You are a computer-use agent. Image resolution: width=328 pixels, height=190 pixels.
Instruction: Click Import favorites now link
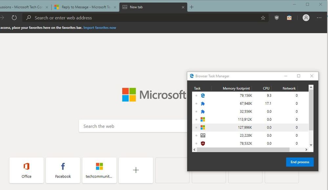(99, 28)
